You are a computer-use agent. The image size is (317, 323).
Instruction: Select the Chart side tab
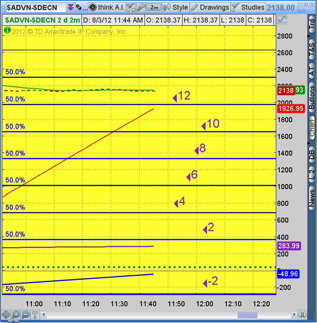pos(312,128)
